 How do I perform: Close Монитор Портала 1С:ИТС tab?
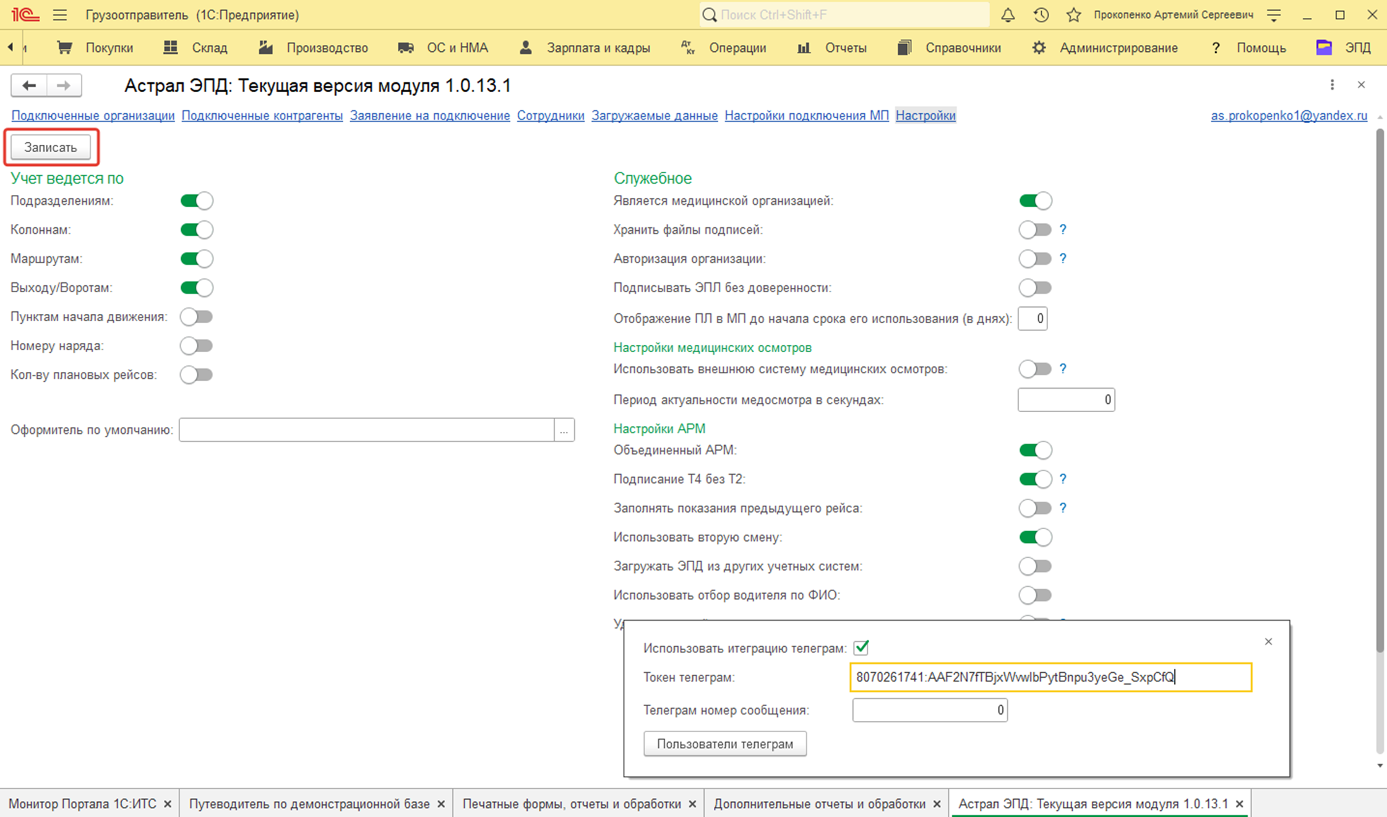point(167,804)
